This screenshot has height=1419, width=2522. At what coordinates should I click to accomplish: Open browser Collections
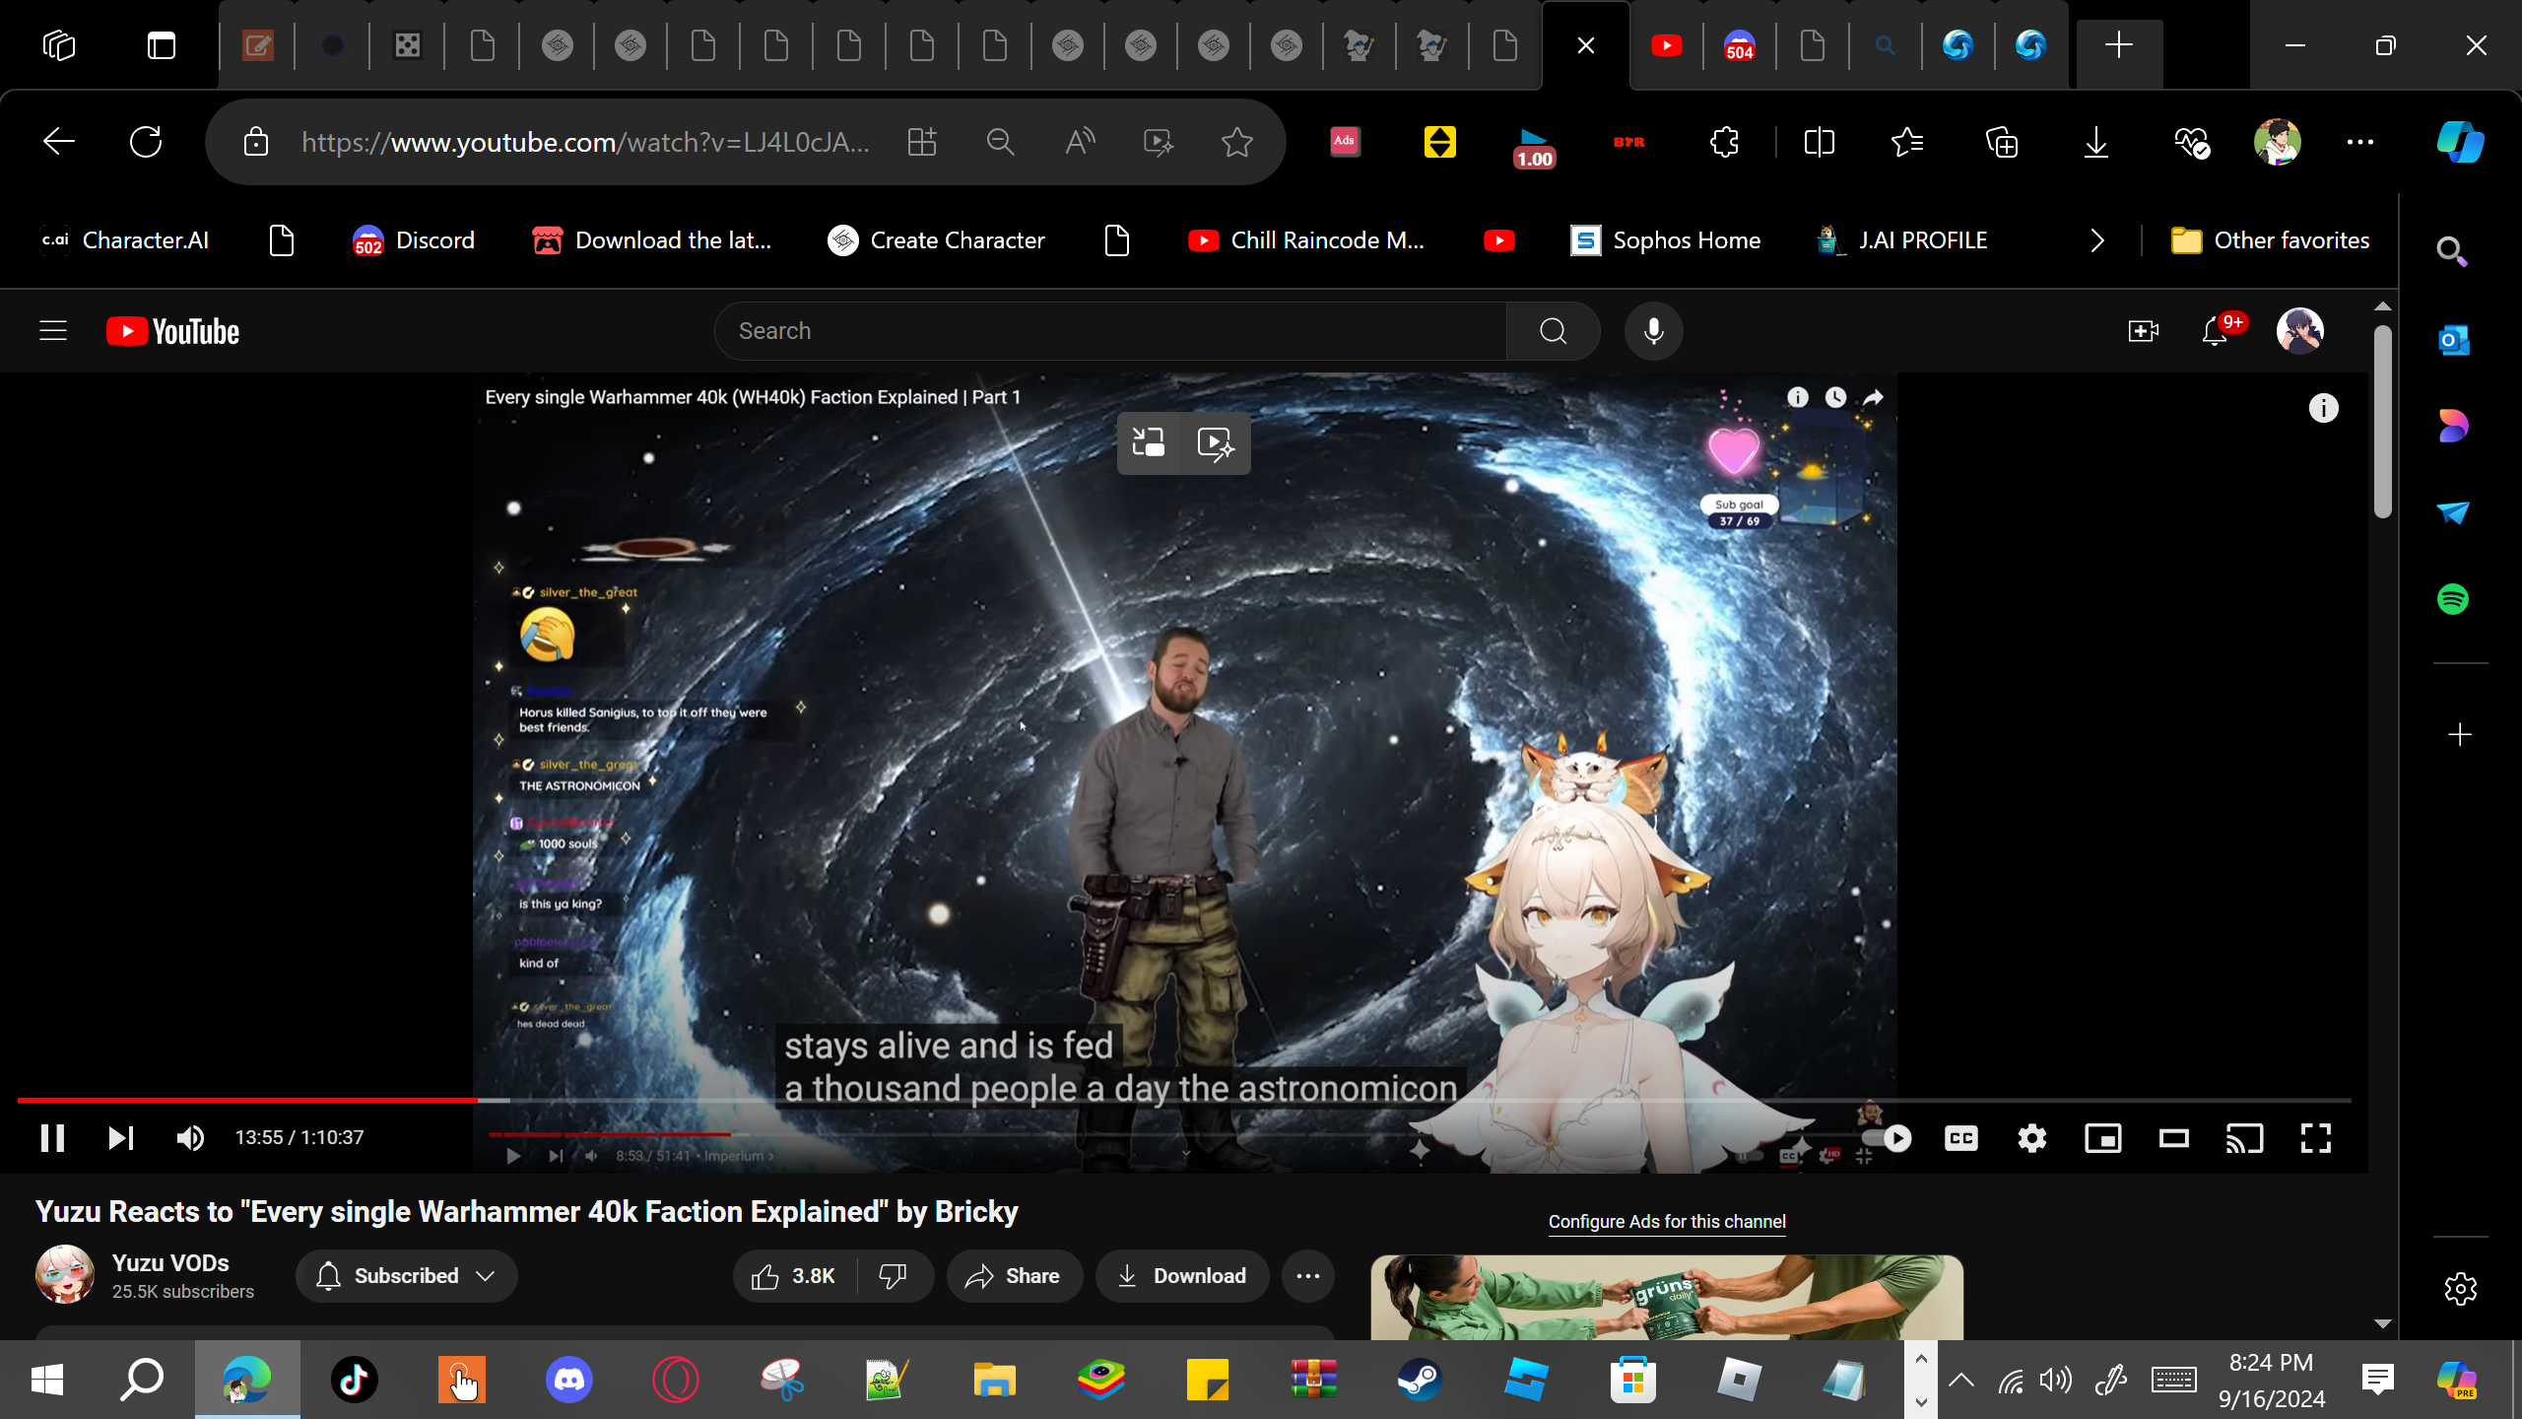2002,142
